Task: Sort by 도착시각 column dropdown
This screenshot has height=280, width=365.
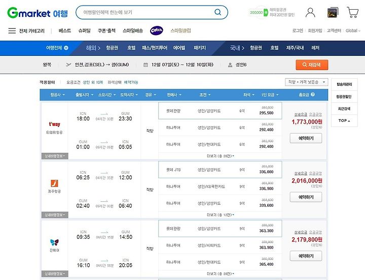Action: [x=129, y=95]
